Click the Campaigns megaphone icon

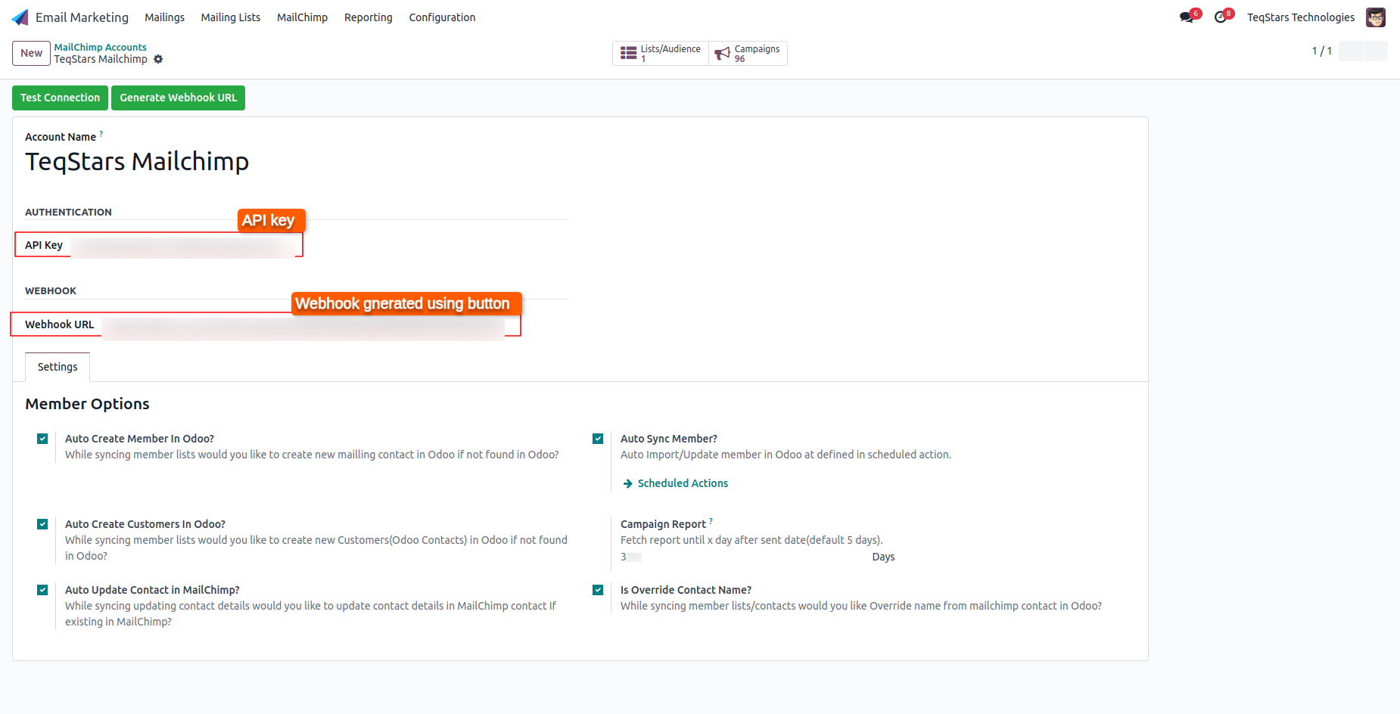(x=723, y=53)
